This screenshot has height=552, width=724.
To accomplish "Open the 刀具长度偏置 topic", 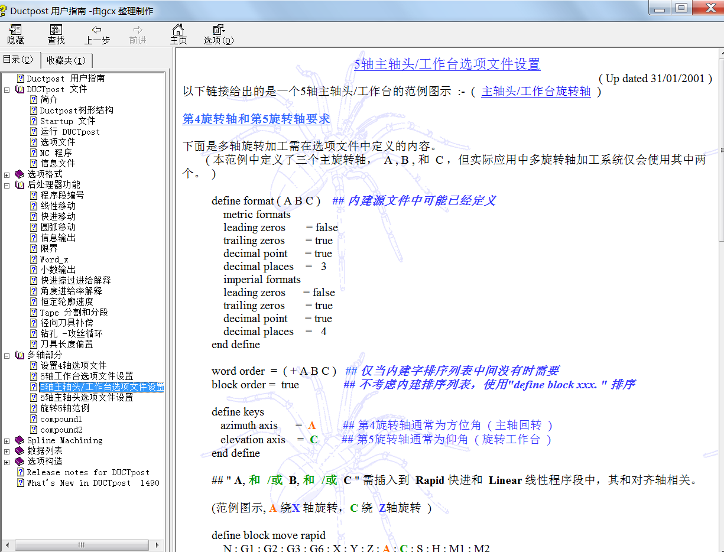I will point(67,345).
